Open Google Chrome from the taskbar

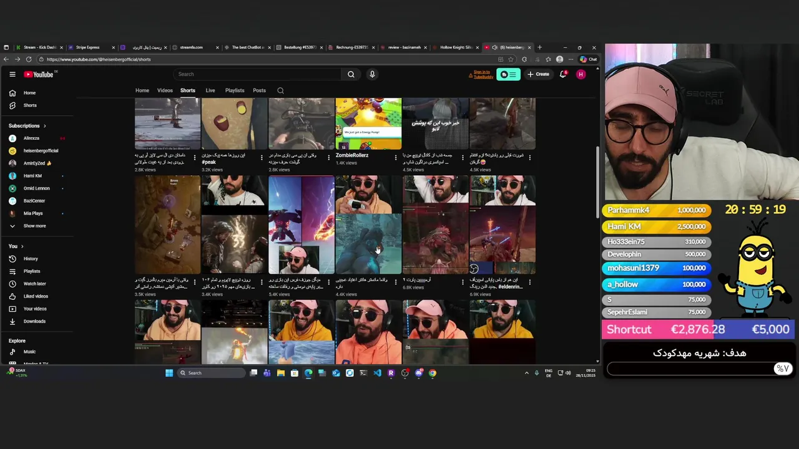[x=433, y=373]
